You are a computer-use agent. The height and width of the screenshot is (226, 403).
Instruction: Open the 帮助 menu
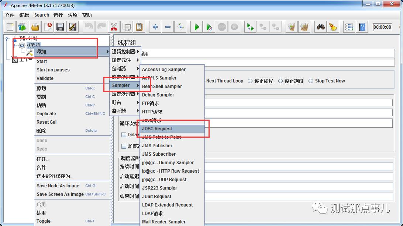87,15
